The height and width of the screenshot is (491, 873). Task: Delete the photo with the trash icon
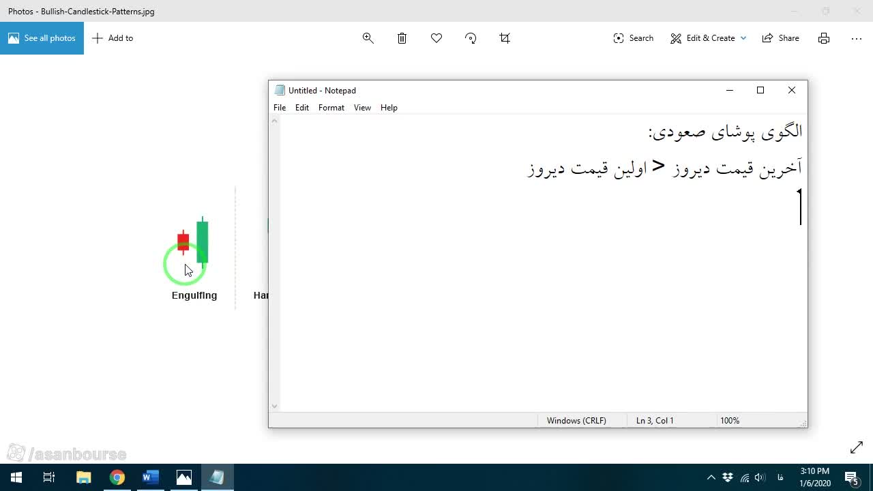coord(402,38)
